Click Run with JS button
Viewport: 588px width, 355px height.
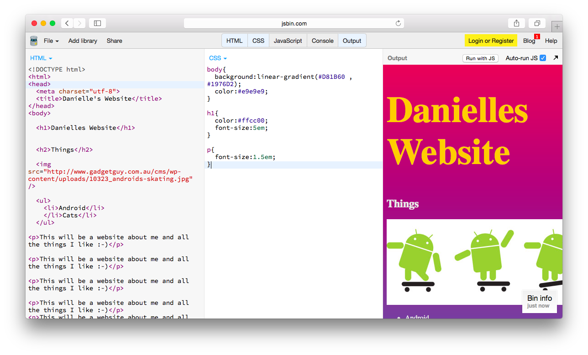coord(480,58)
